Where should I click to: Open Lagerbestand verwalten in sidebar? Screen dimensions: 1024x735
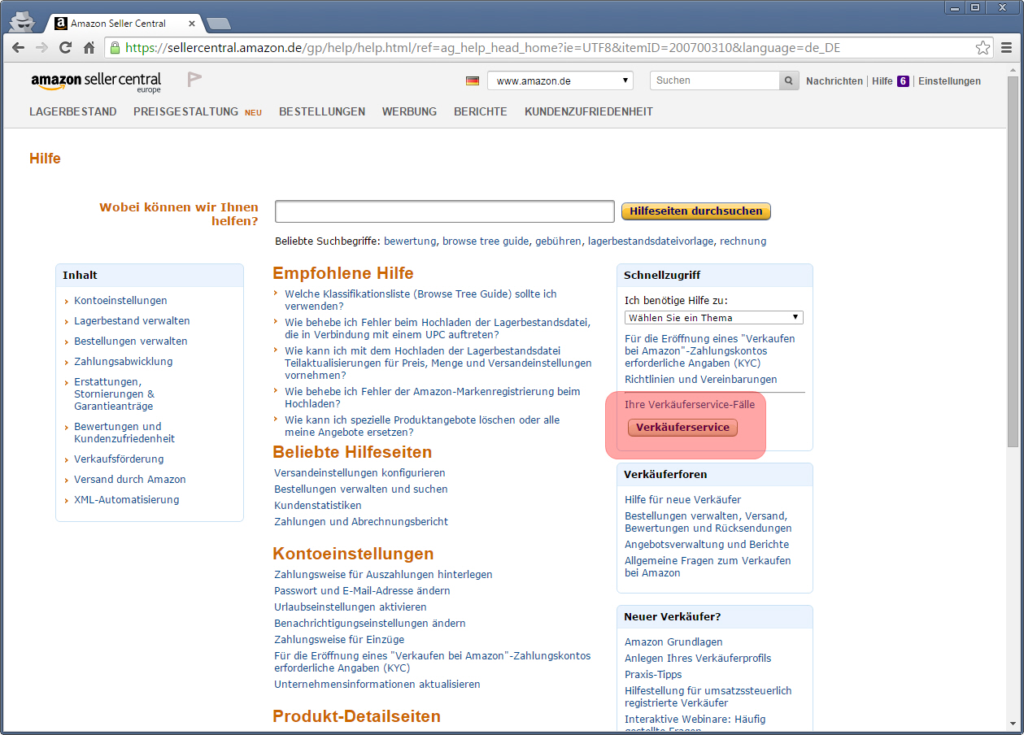132,320
